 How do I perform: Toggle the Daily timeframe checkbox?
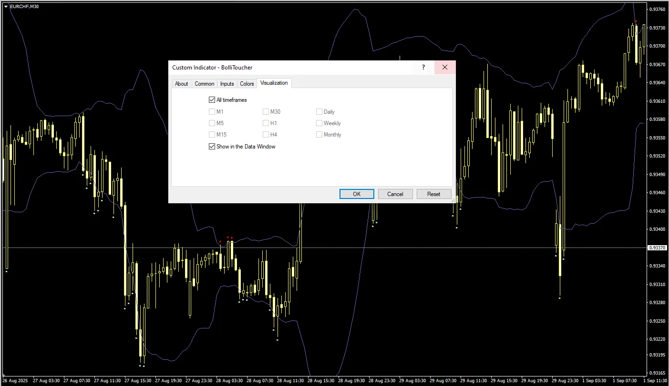point(319,112)
